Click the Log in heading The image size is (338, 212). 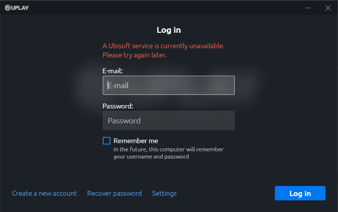(x=169, y=30)
